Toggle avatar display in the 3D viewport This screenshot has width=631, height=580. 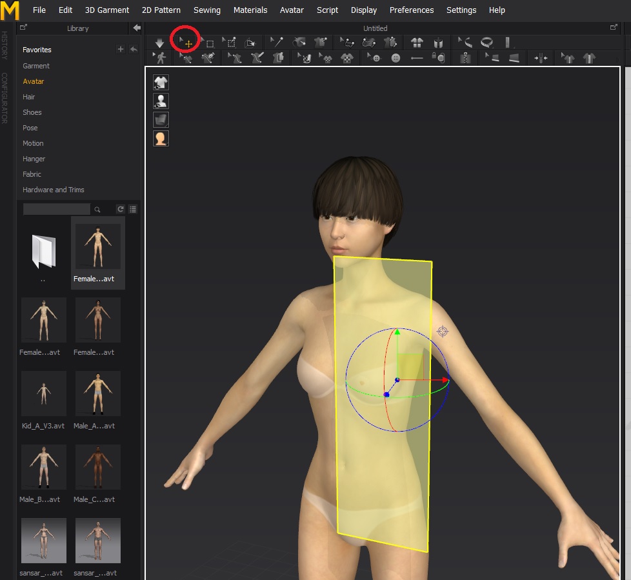(161, 101)
